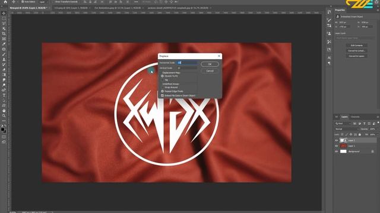Click Cancel in the Displace dialog

click(x=210, y=71)
